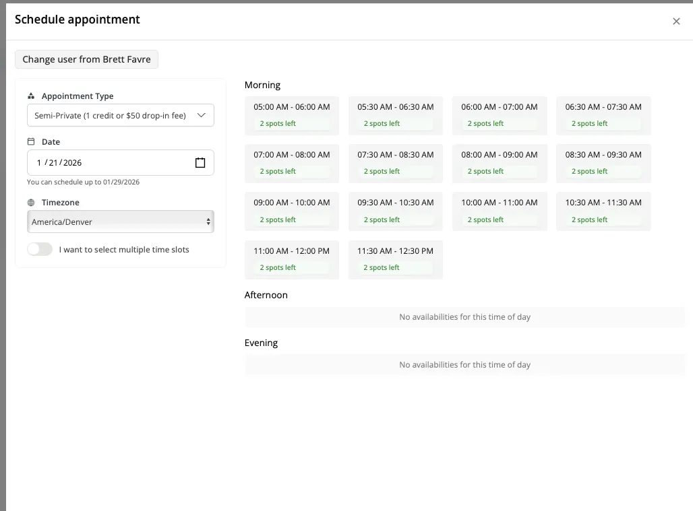Click the Morning section heading
This screenshot has width=693, height=511.
pos(262,85)
